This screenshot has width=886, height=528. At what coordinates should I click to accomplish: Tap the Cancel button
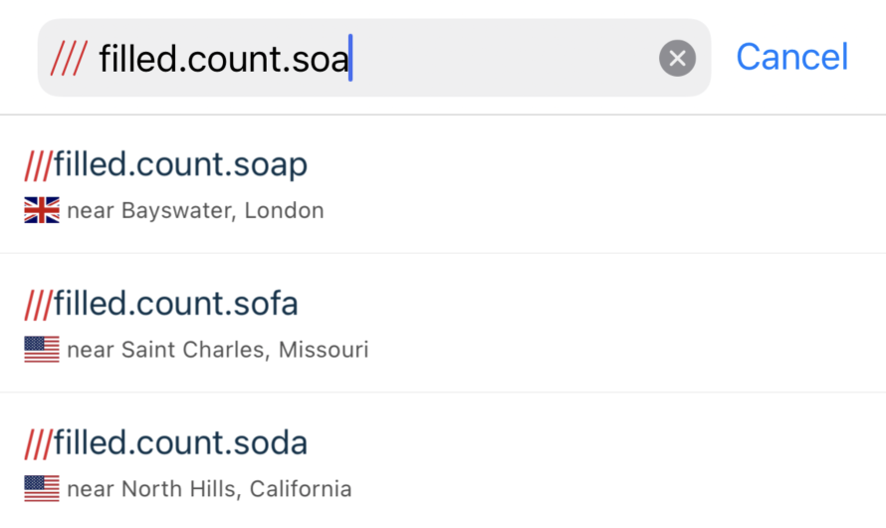click(791, 57)
